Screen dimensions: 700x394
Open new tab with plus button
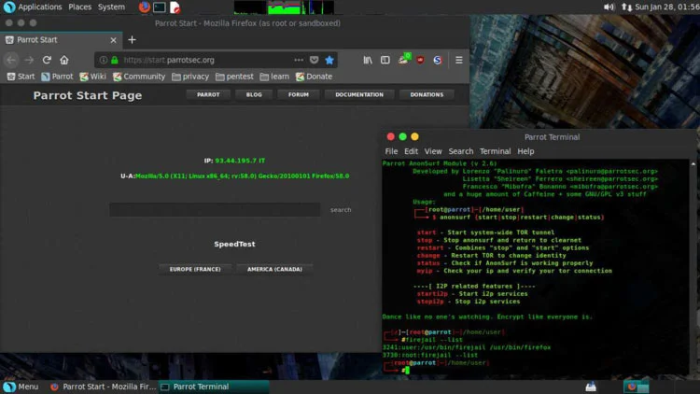[x=132, y=40]
